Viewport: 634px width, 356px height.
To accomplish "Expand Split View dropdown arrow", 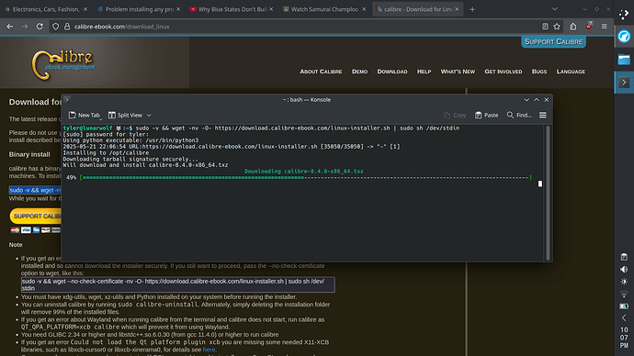I will point(149,115).
